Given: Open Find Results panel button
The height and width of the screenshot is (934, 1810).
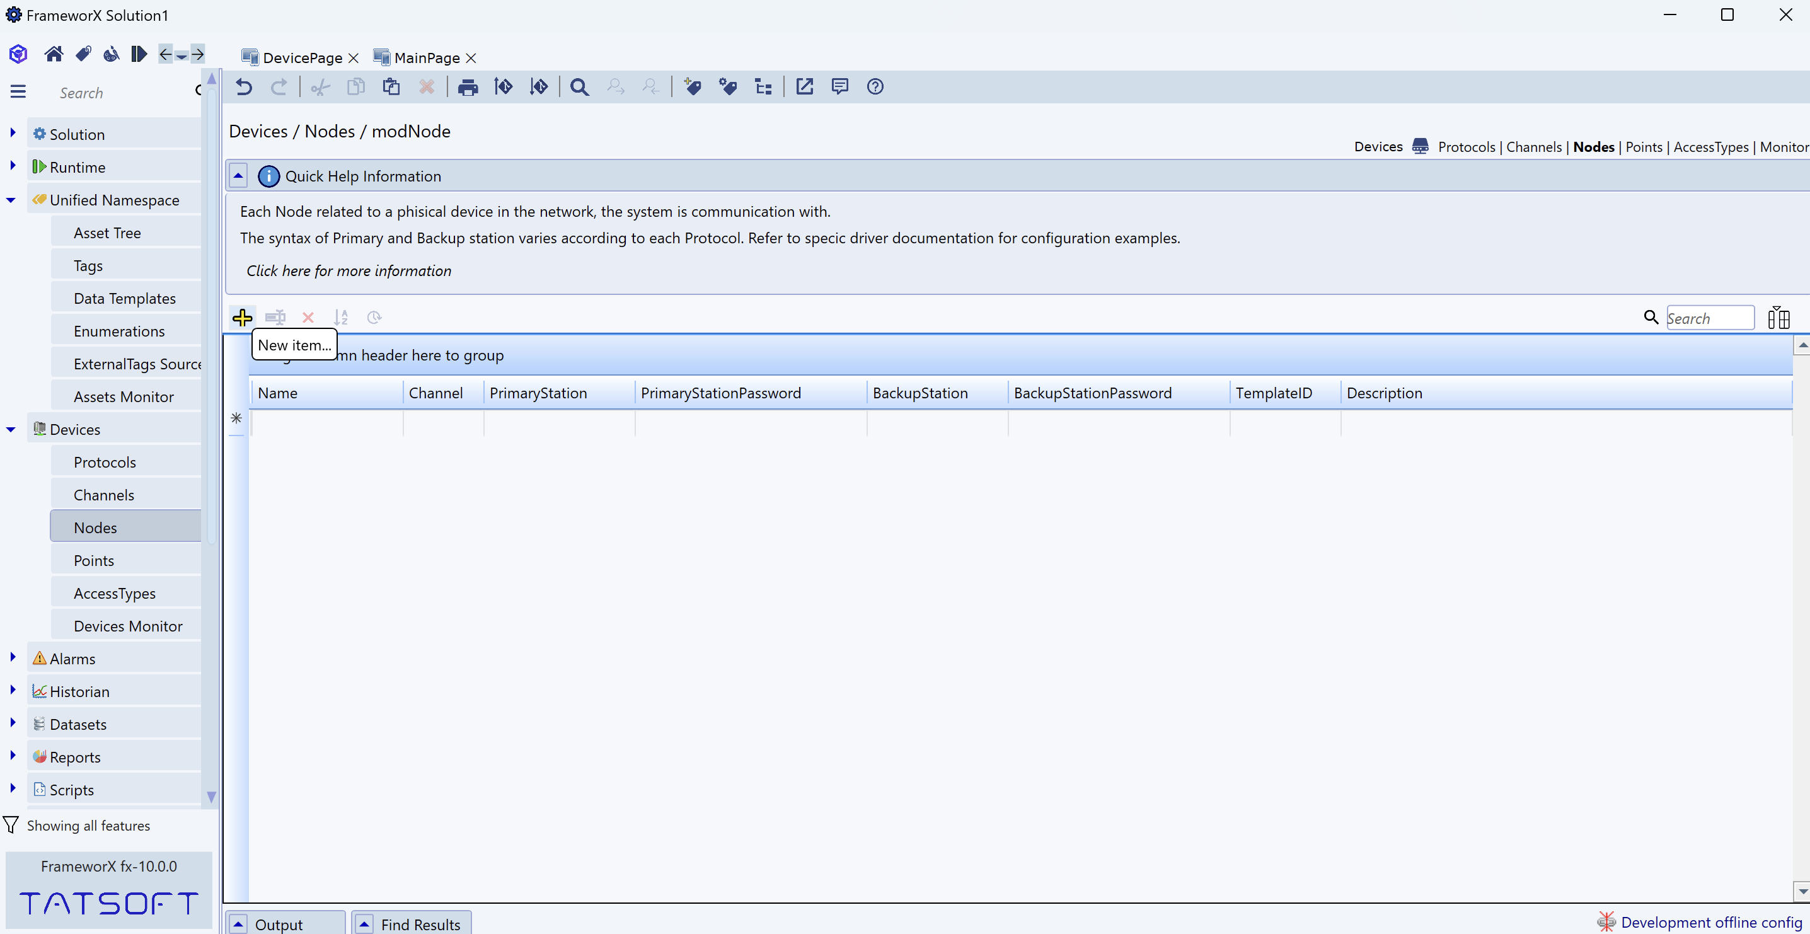Looking at the screenshot, I should pyautogui.click(x=412, y=923).
